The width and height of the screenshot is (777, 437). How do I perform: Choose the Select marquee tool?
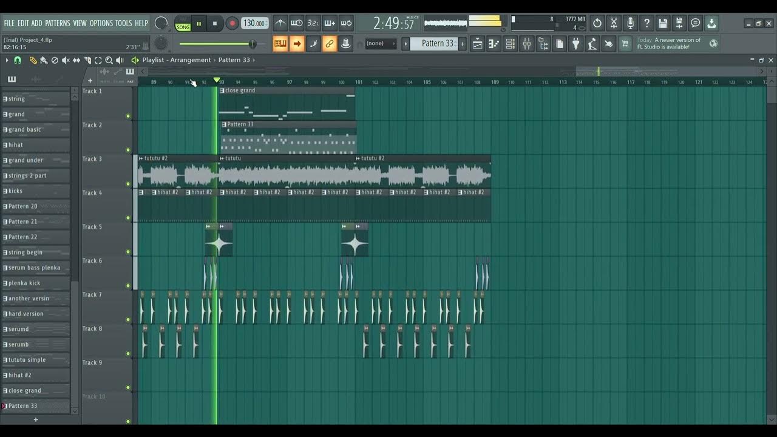tap(98, 60)
